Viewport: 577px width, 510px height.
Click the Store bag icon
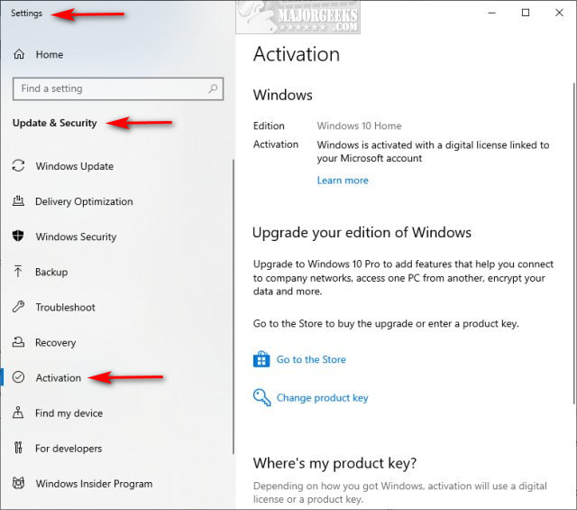tap(261, 359)
